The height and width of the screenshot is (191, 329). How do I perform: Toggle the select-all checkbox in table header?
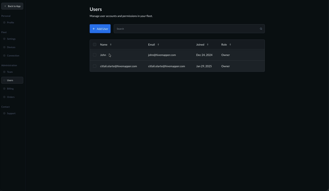(95, 44)
